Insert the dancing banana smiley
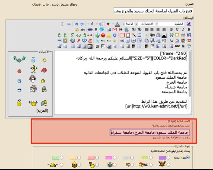The width and height of the screenshot is (213, 170). (x=33, y=68)
